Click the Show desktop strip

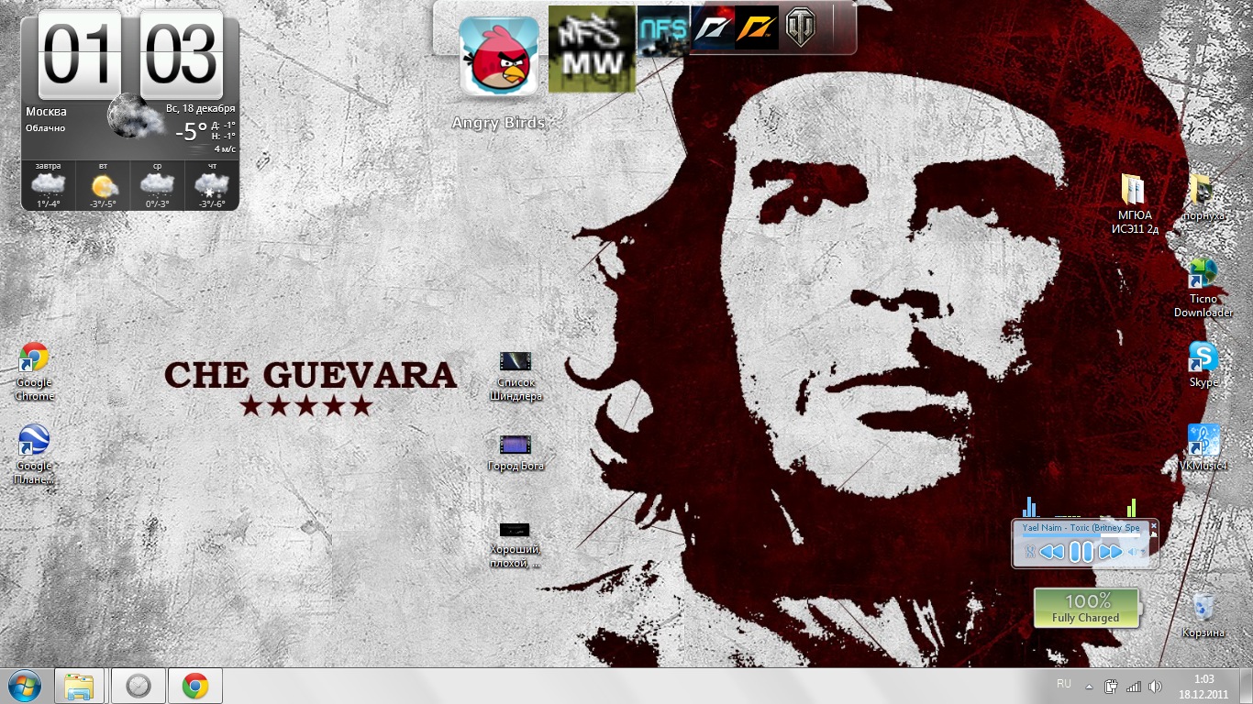point(1247,686)
